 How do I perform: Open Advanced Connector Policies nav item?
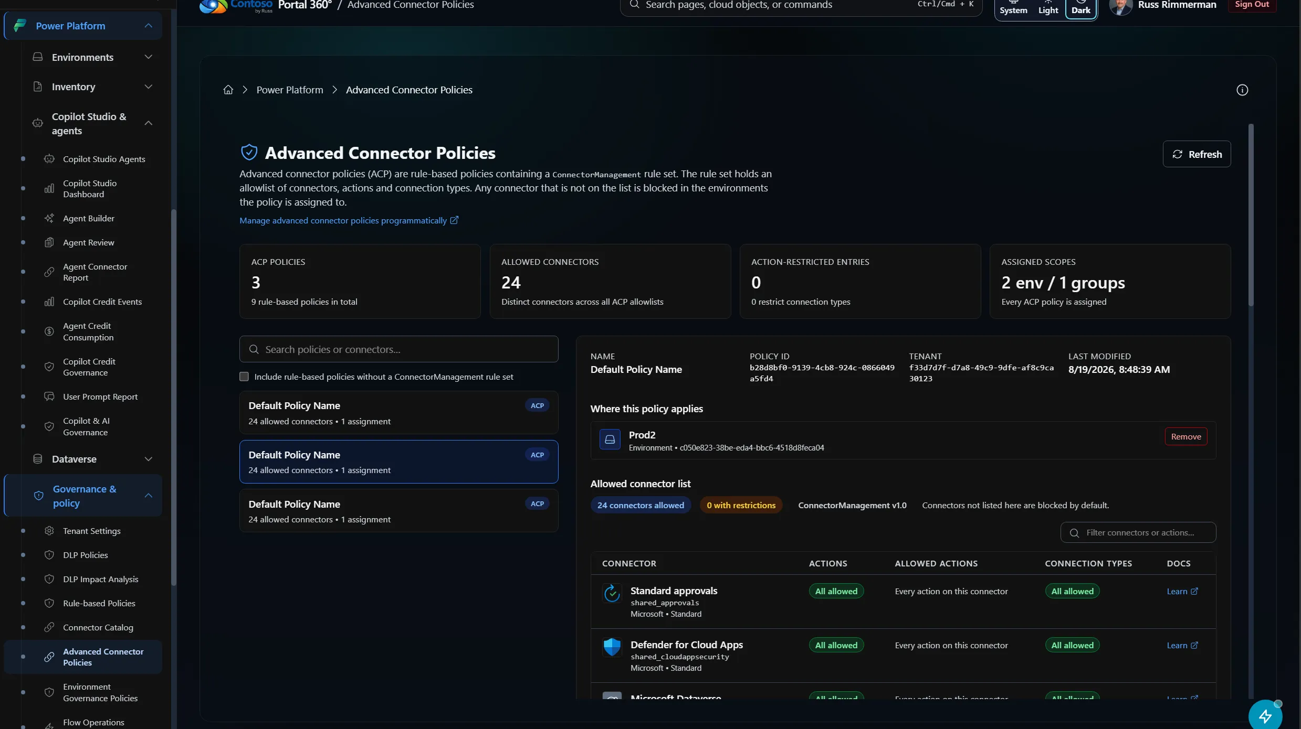pos(83,657)
